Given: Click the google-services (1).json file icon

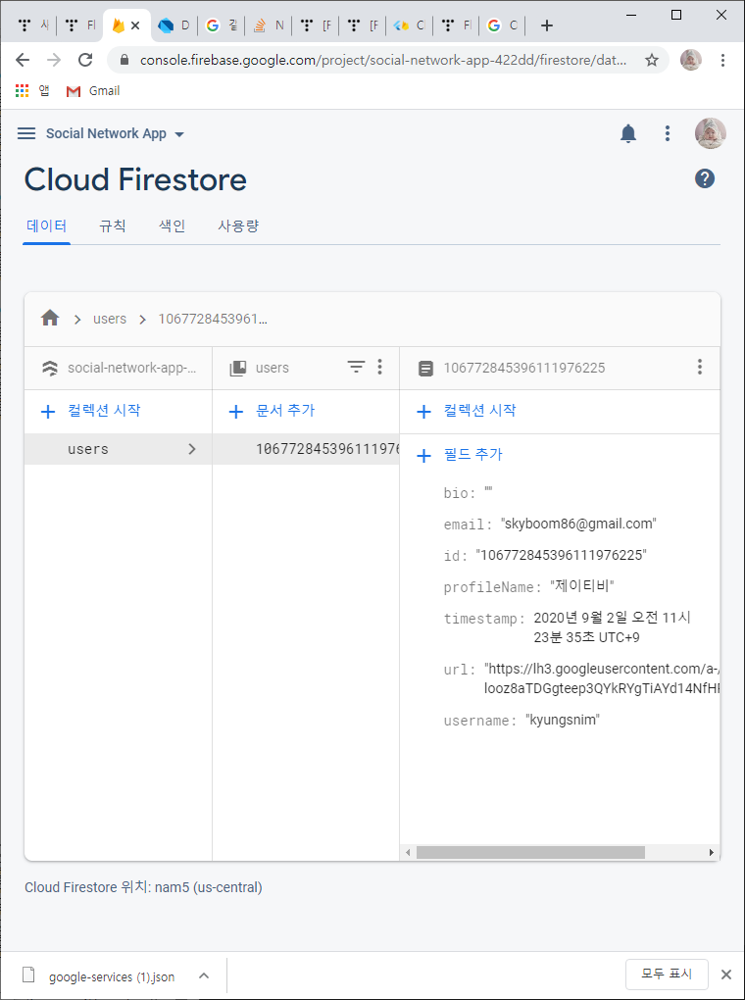Looking at the screenshot, I should tap(27, 975).
